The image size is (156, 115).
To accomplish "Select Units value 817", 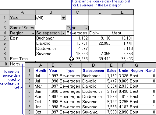I will point(123,96).
